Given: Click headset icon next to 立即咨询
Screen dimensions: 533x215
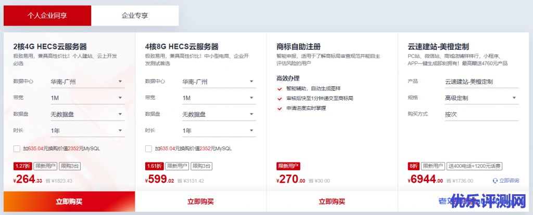Looking at the screenshot, I should tap(495, 181).
